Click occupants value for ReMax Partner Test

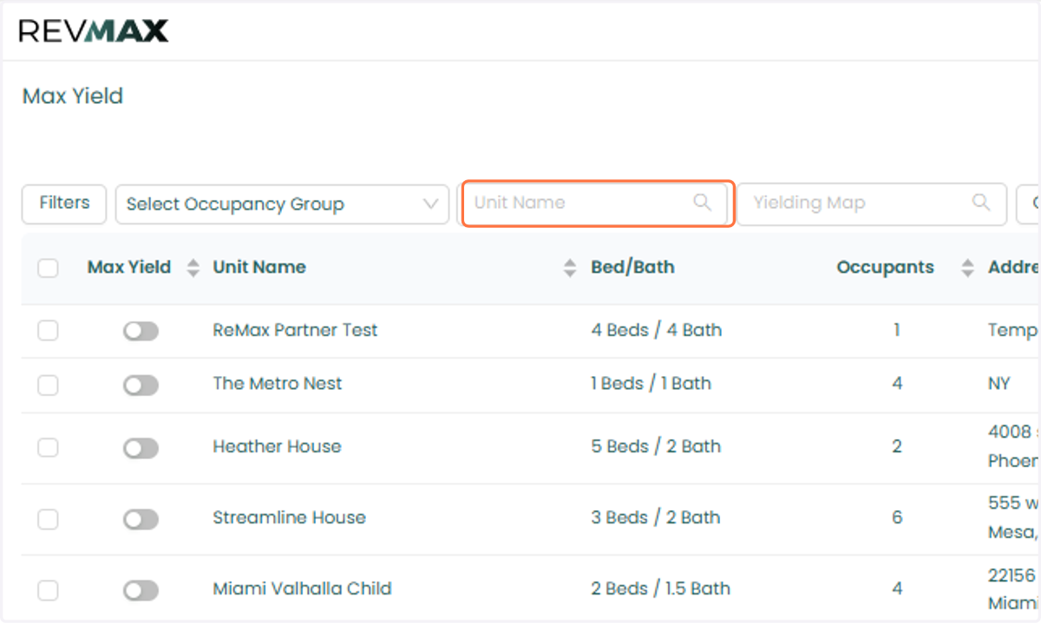click(897, 330)
